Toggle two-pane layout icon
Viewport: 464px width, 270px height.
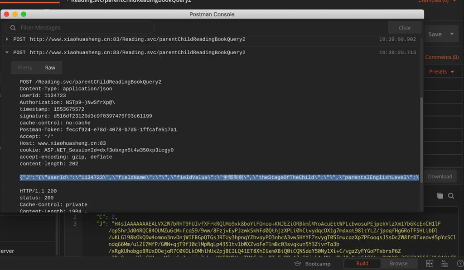tap(430, 264)
